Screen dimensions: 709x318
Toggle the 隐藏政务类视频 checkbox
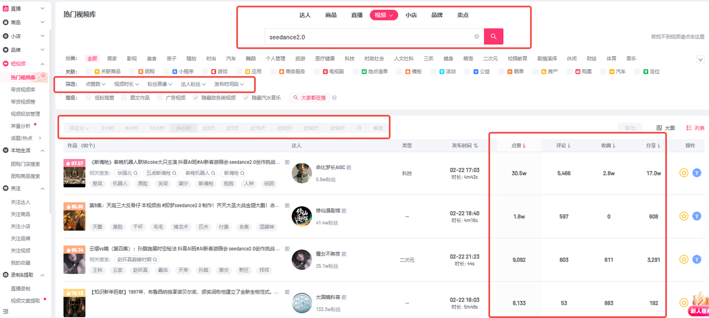(x=195, y=98)
